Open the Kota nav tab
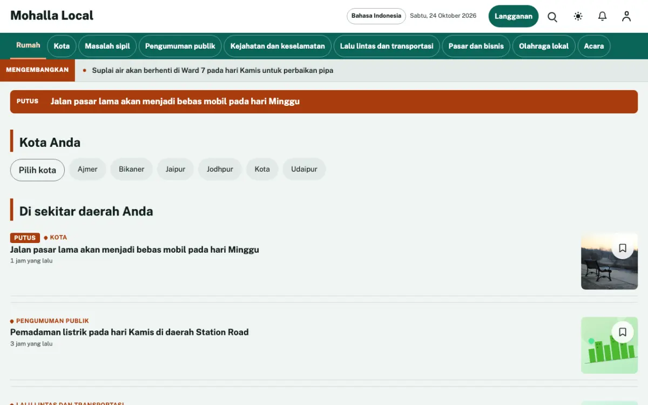648x405 pixels. point(62,46)
